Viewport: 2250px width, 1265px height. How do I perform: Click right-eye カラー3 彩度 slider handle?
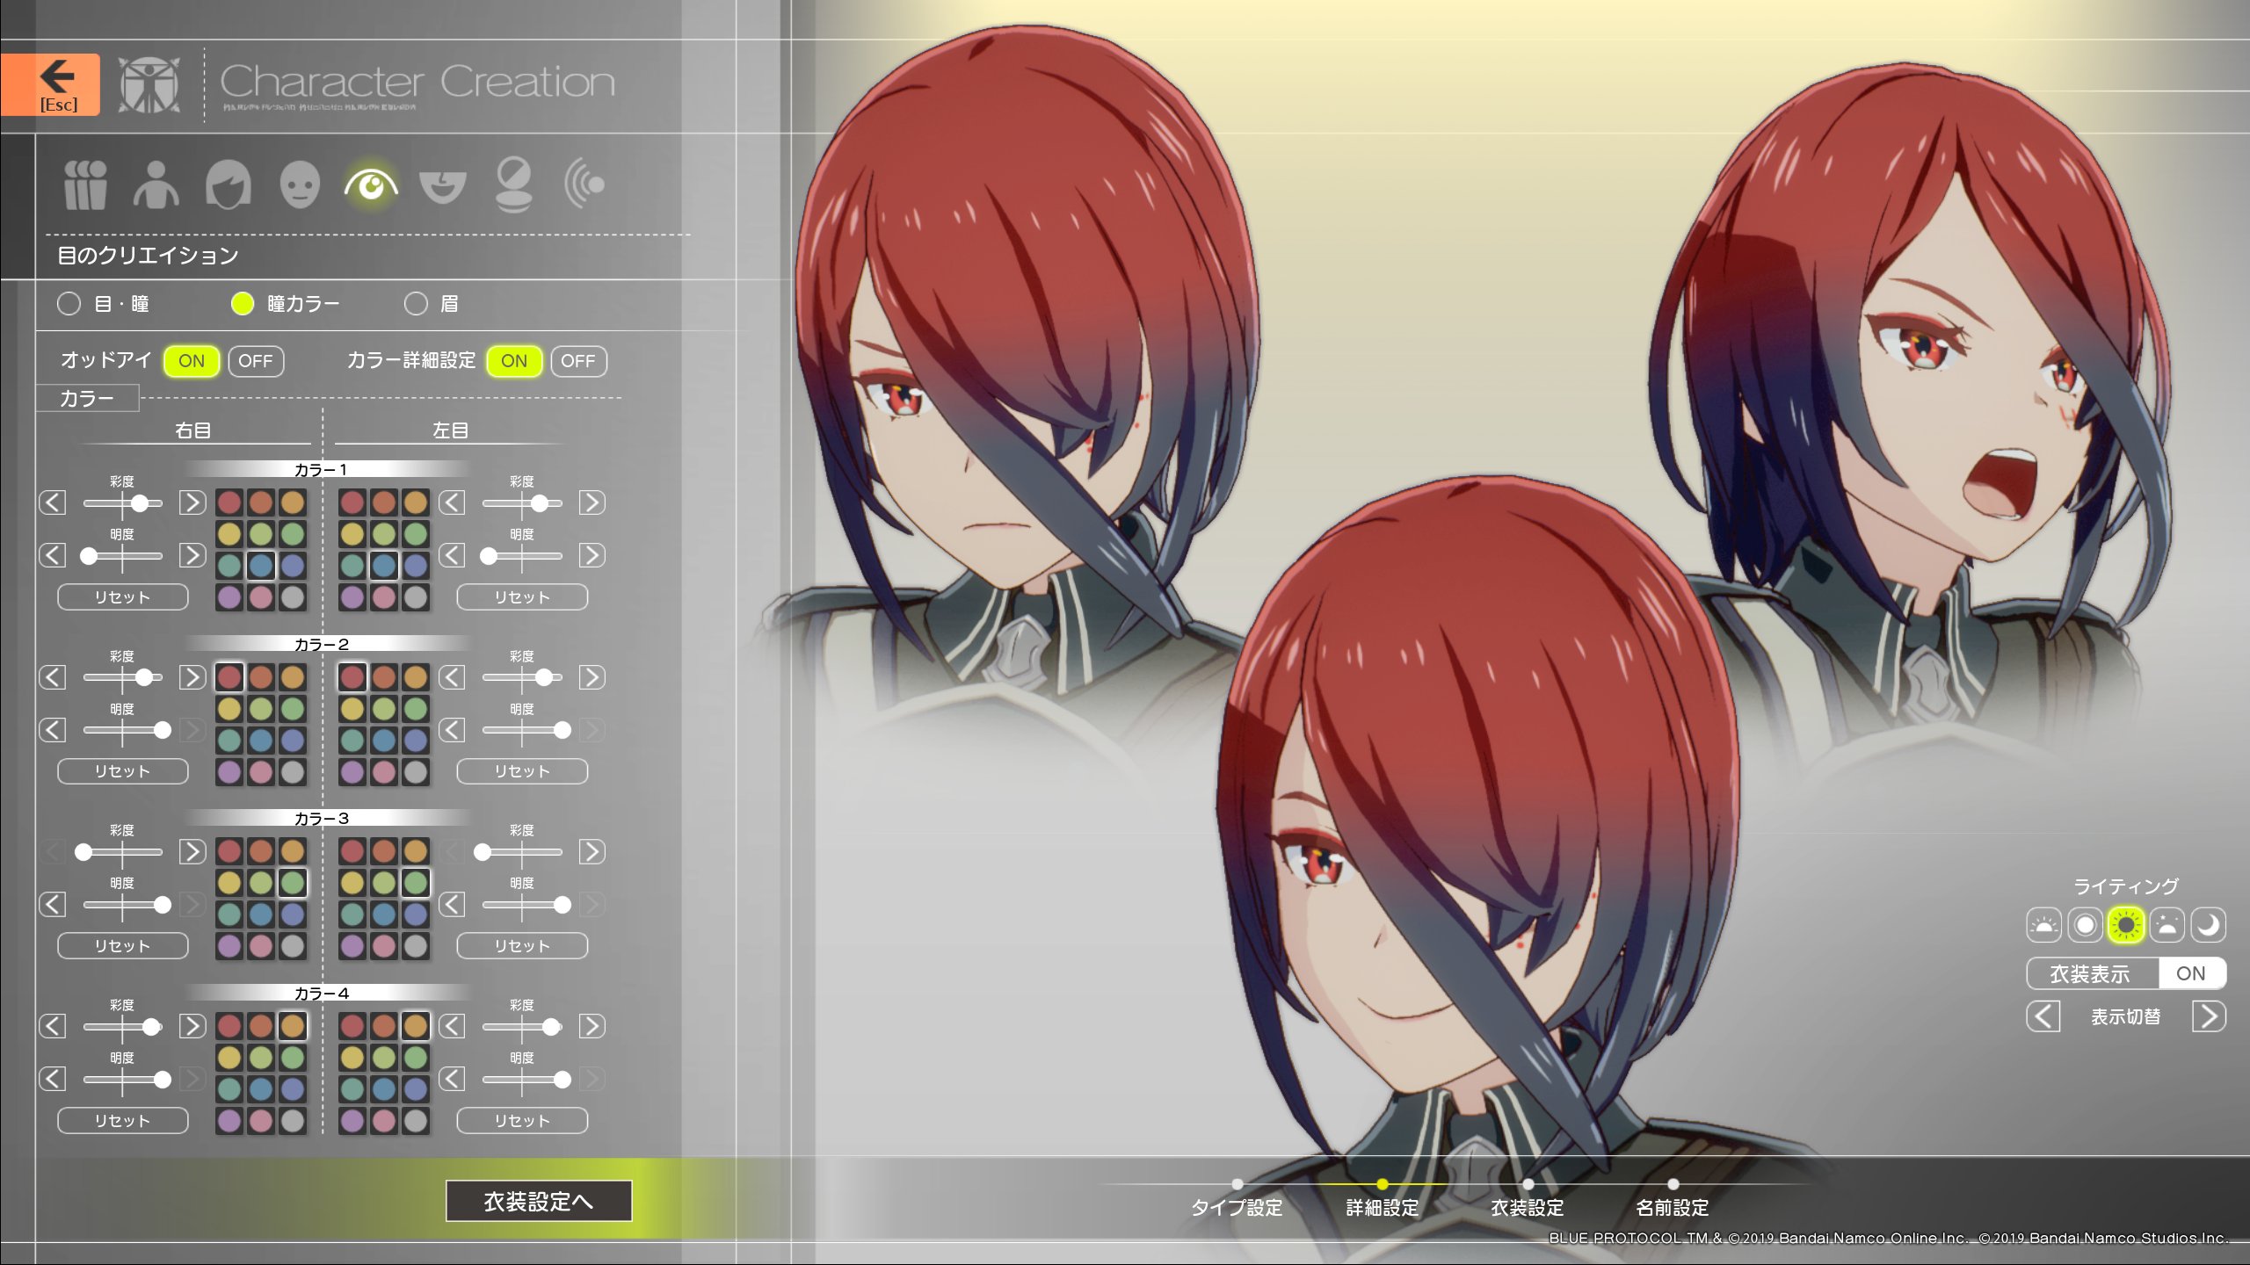click(83, 852)
